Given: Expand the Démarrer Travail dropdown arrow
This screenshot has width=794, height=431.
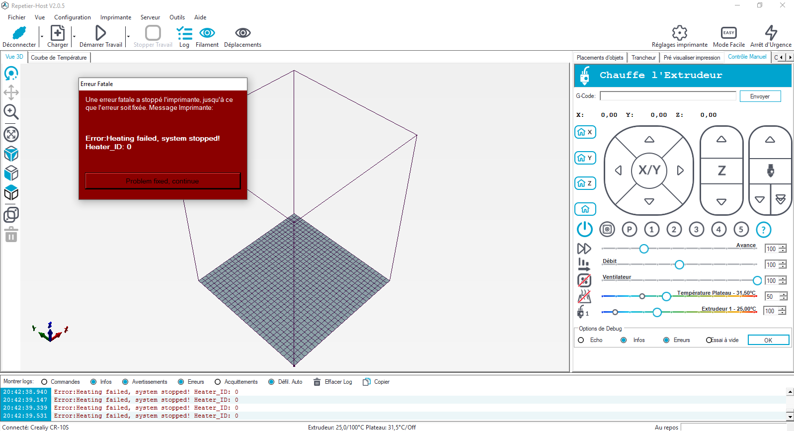Looking at the screenshot, I should pos(128,36).
